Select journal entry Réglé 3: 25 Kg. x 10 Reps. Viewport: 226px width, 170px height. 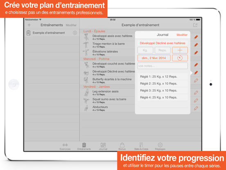[163, 90]
